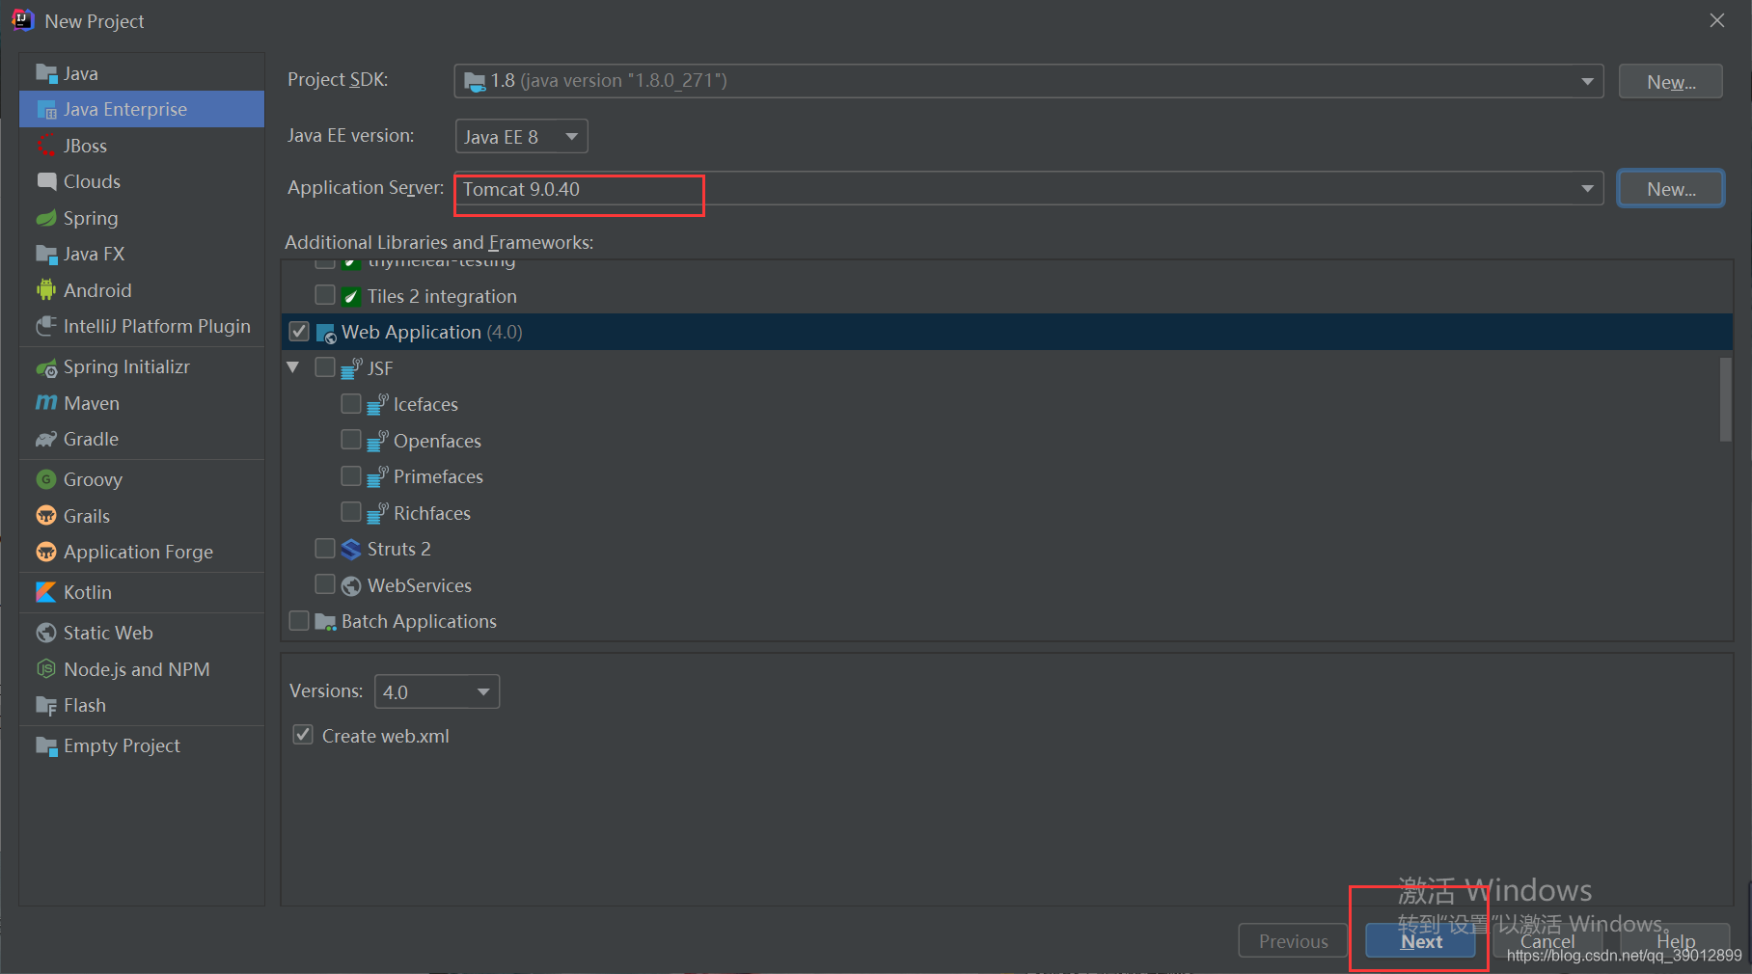Click New button beside Project SDK
The image size is (1752, 974).
(1671, 82)
